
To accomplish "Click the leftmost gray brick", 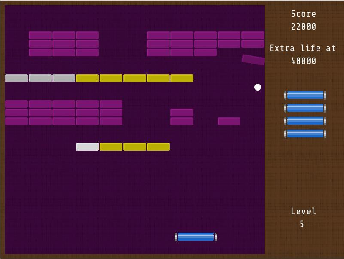I will tap(16, 78).
